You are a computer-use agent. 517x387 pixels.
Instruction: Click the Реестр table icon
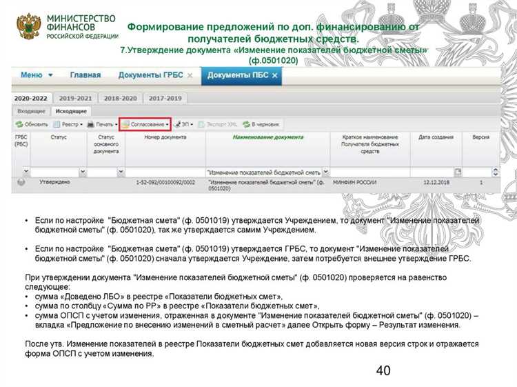tap(57, 124)
